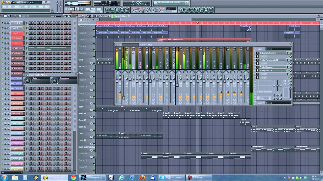Select the Hat channel button
The image size is (323, 181).
17,43
